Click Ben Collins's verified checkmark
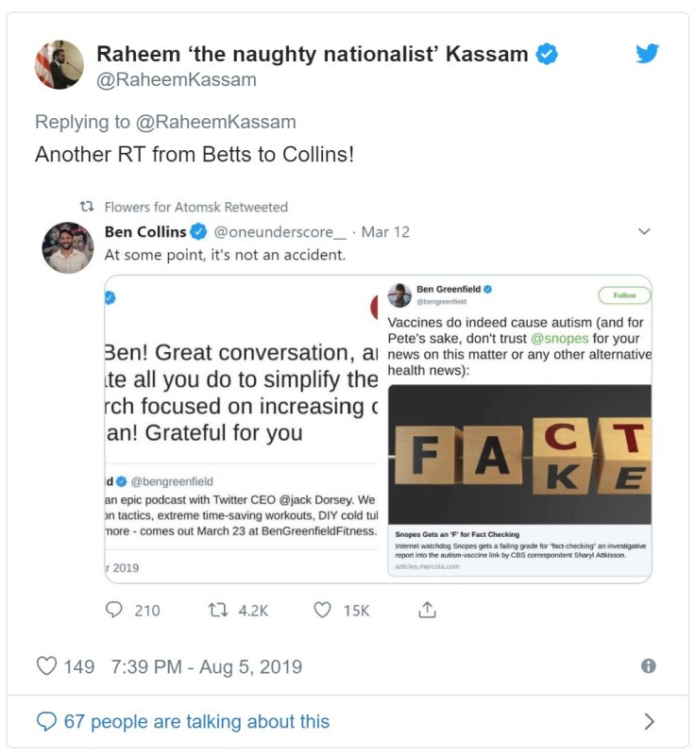 (199, 231)
